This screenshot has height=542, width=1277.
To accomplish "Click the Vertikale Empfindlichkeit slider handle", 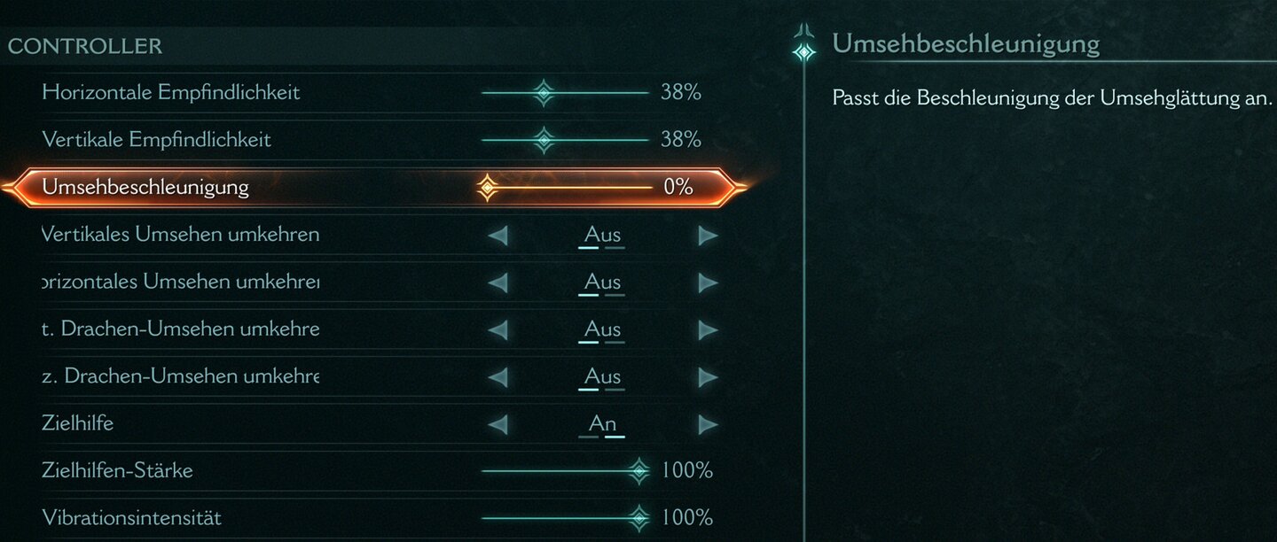I will pyautogui.click(x=544, y=140).
